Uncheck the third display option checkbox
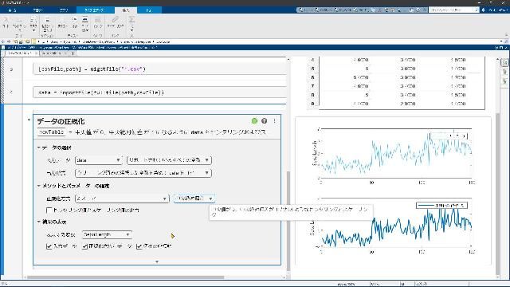510x287 pixels. coord(139,246)
